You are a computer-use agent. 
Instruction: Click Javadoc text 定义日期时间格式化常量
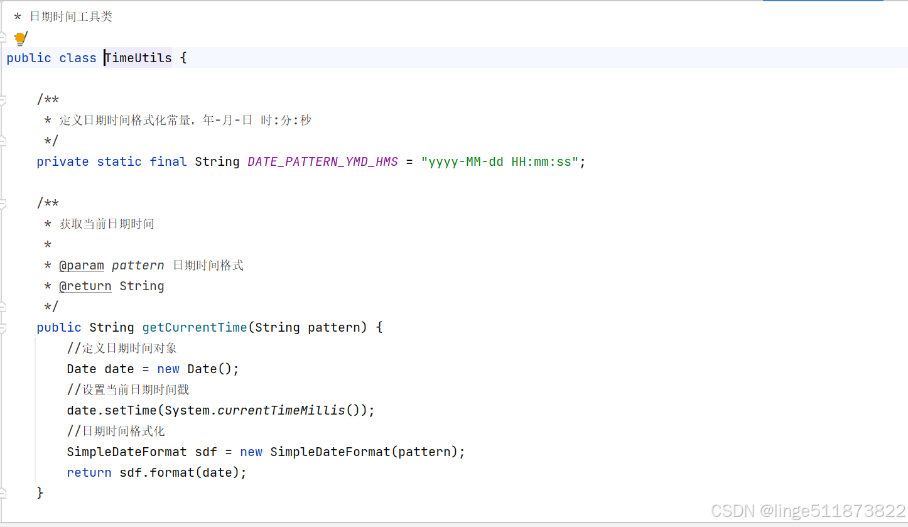(125, 120)
